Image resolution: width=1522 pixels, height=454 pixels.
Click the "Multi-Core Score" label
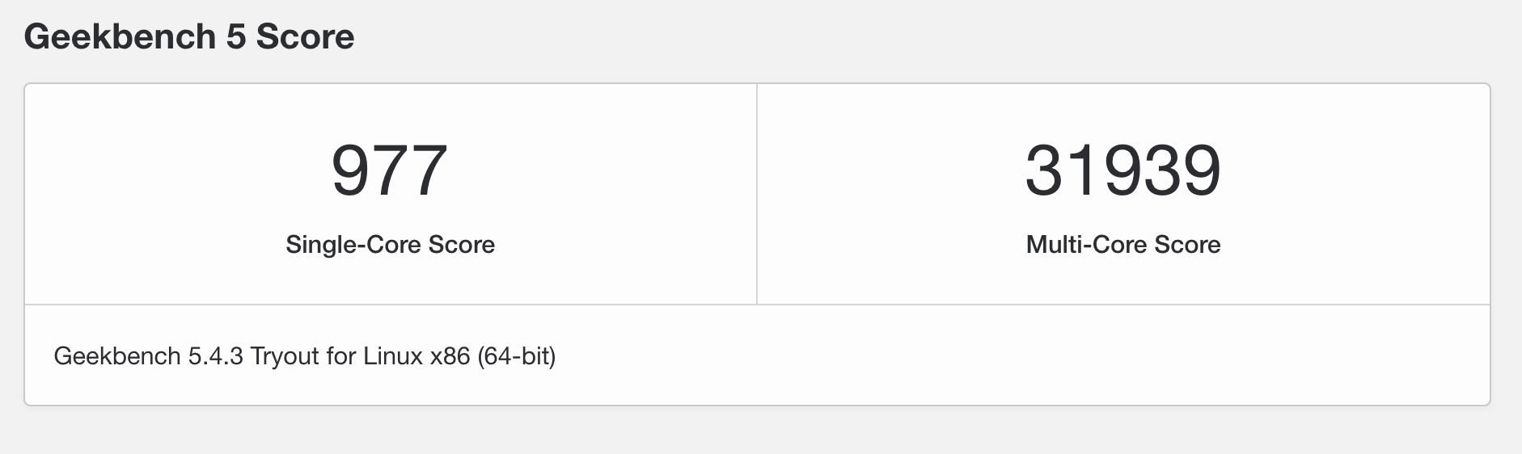pos(1123,245)
